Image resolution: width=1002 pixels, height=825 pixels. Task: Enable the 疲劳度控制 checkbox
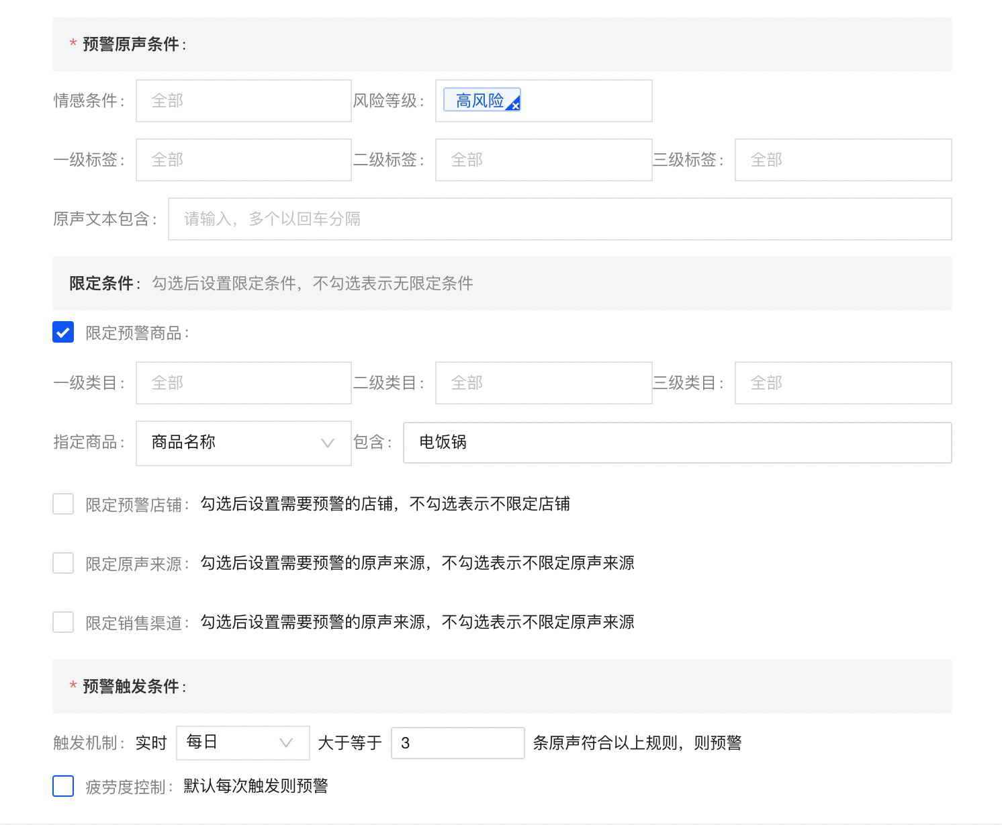tap(63, 786)
